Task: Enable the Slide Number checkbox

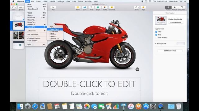Action: tap(156, 38)
